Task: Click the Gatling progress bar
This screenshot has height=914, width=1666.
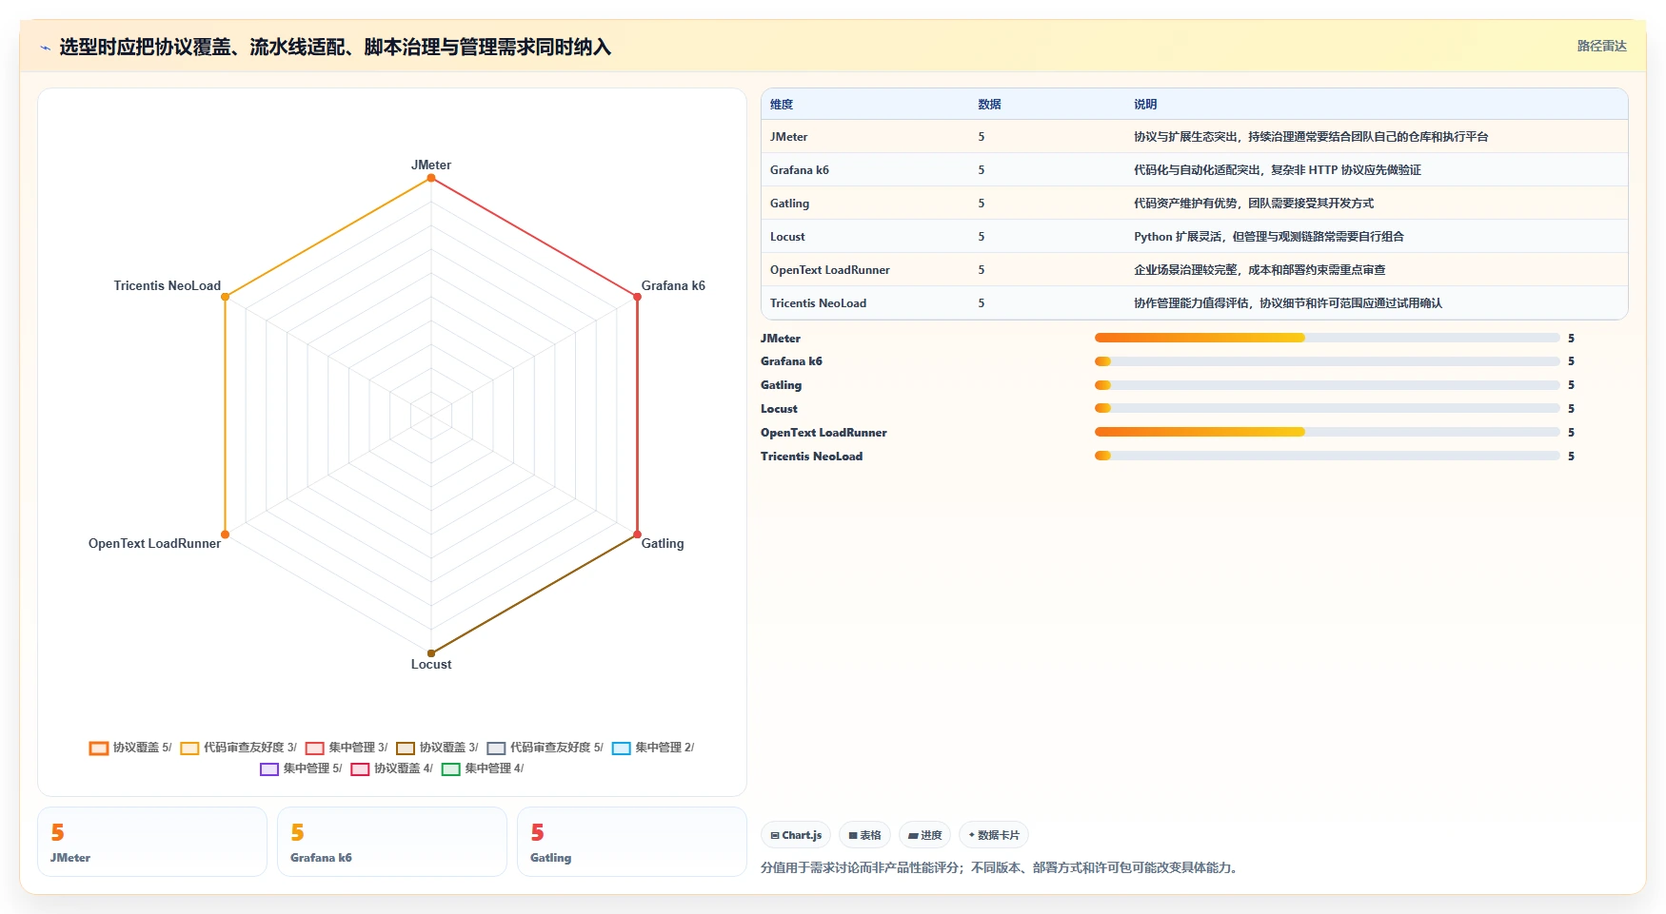Action: 1327,385
